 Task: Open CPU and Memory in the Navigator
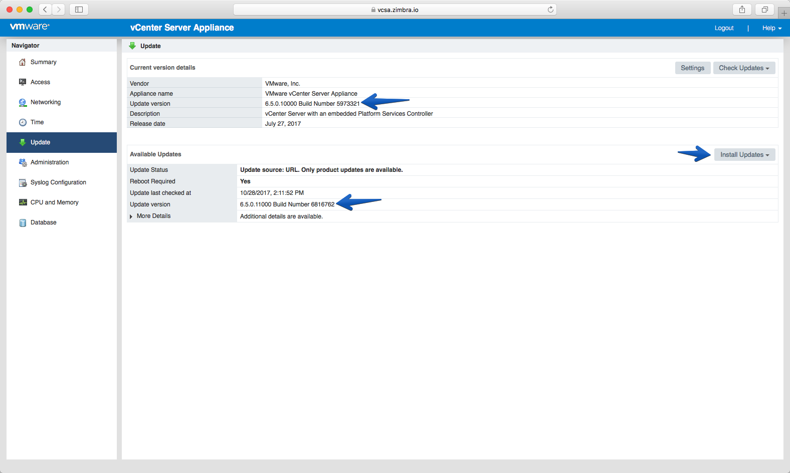click(62, 202)
